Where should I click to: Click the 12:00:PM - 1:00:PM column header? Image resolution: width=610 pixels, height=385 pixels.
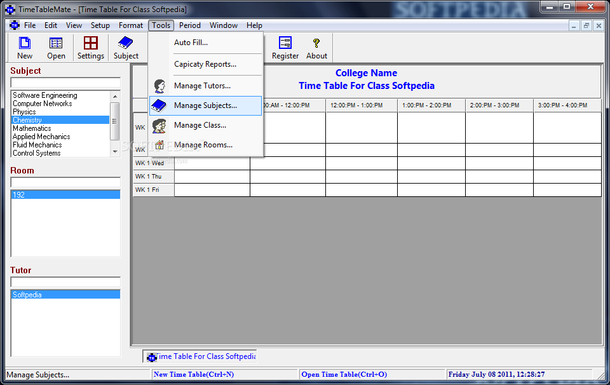(x=362, y=105)
